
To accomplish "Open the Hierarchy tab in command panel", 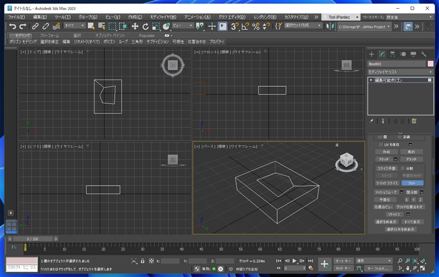I will point(392,54).
